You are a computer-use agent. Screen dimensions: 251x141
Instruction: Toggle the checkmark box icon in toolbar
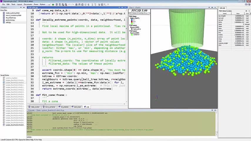pyautogui.click(x=102, y=4)
